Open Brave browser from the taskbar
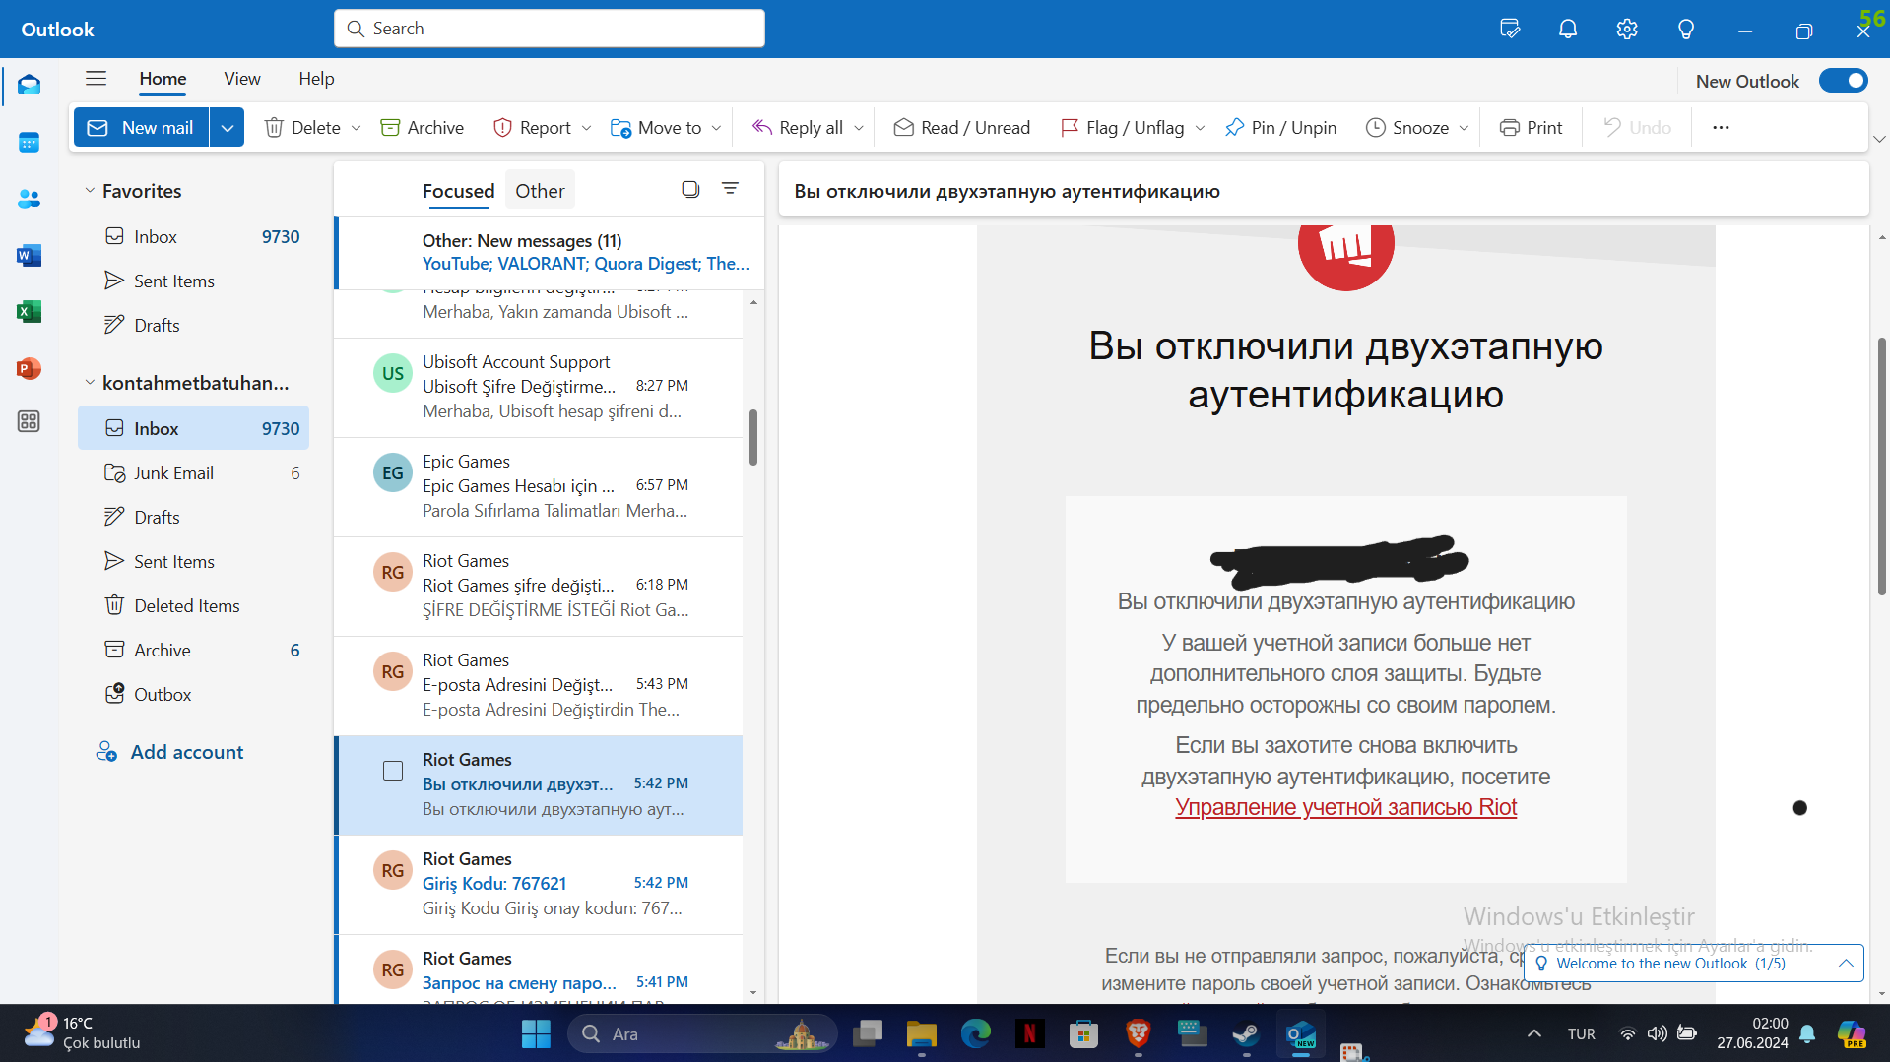This screenshot has height=1062, width=1890. pos(1138,1033)
